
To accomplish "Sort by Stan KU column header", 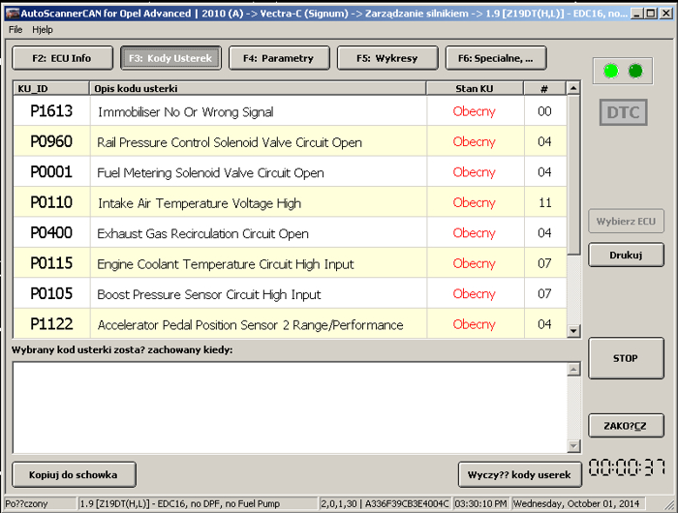I will coord(474,88).
